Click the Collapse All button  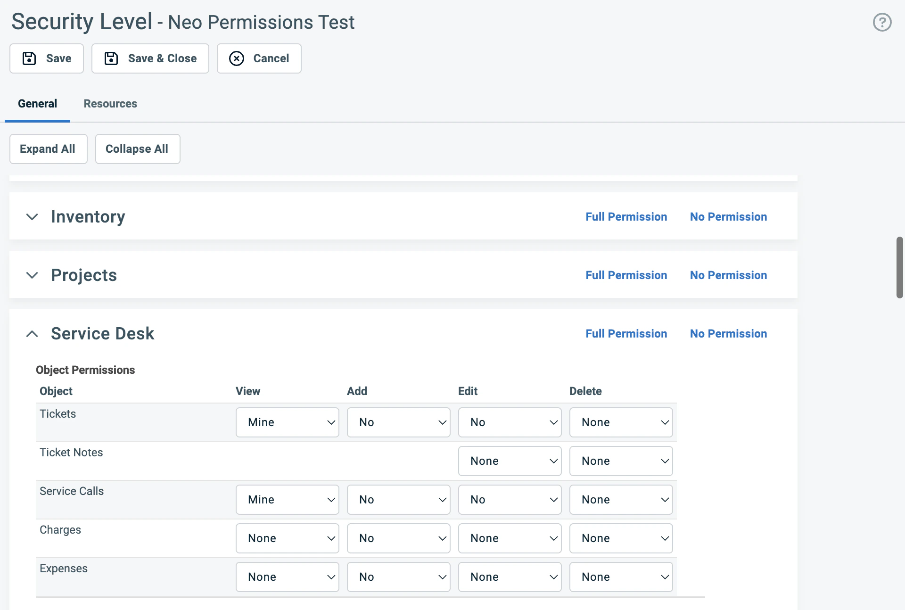[x=137, y=148]
